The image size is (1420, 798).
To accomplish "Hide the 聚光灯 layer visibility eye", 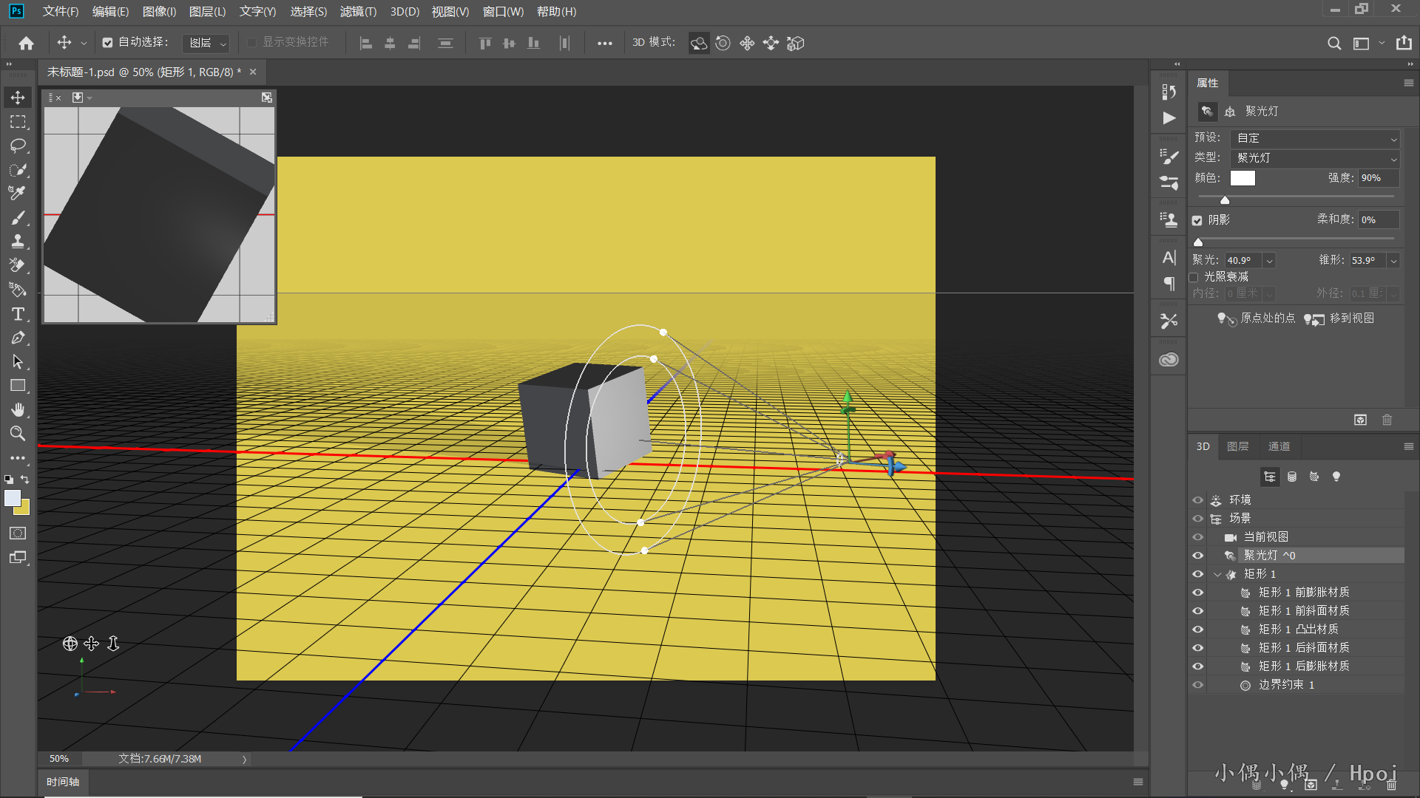I will pos(1198,556).
